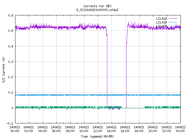Click the blue LCL42B trace near 0.08 A
The height and width of the screenshot is (139, 186).
(98, 95)
